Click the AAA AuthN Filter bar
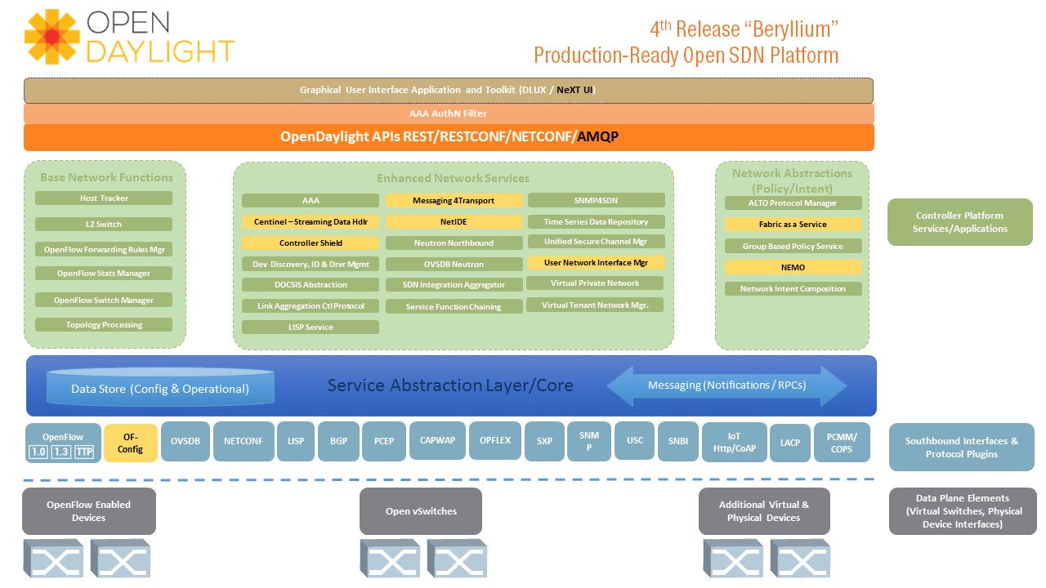 click(449, 114)
